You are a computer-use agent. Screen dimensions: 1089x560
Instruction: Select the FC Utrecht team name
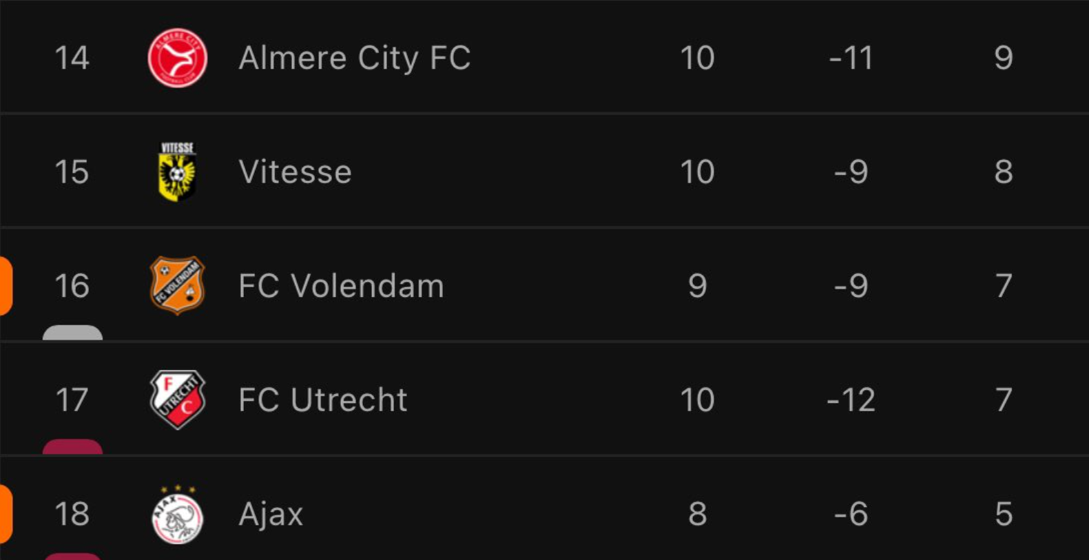click(322, 400)
